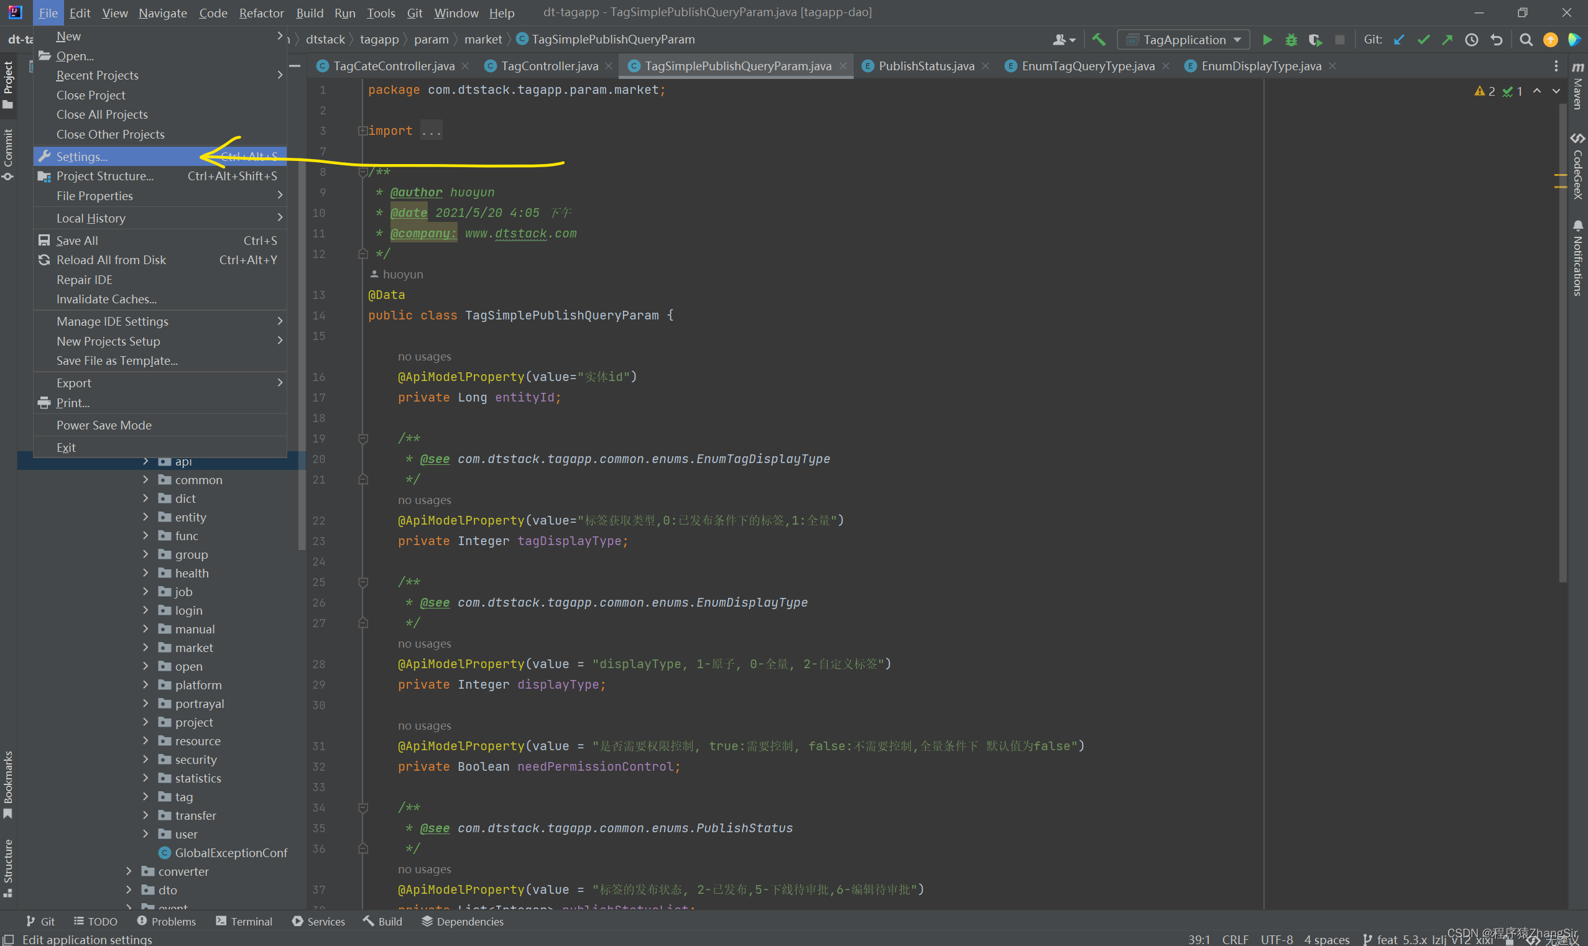Image resolution: width=1588 pixels, height=946 pixels.
Task: Click the Build project hammer icon
Action: 1099,40
